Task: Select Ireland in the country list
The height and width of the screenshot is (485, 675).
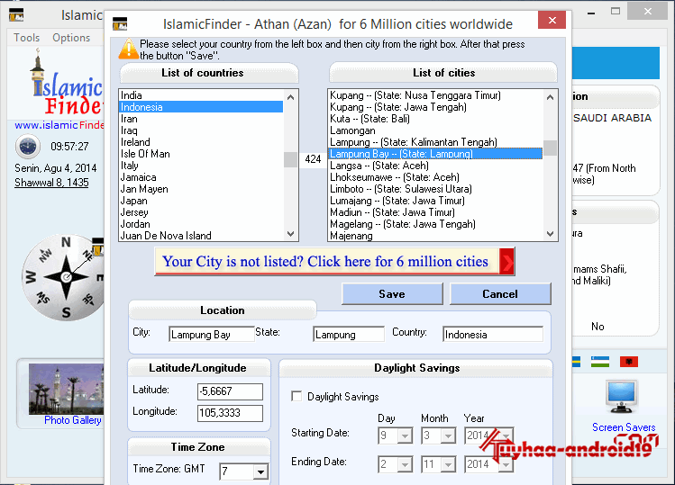Action: point(201,142)
